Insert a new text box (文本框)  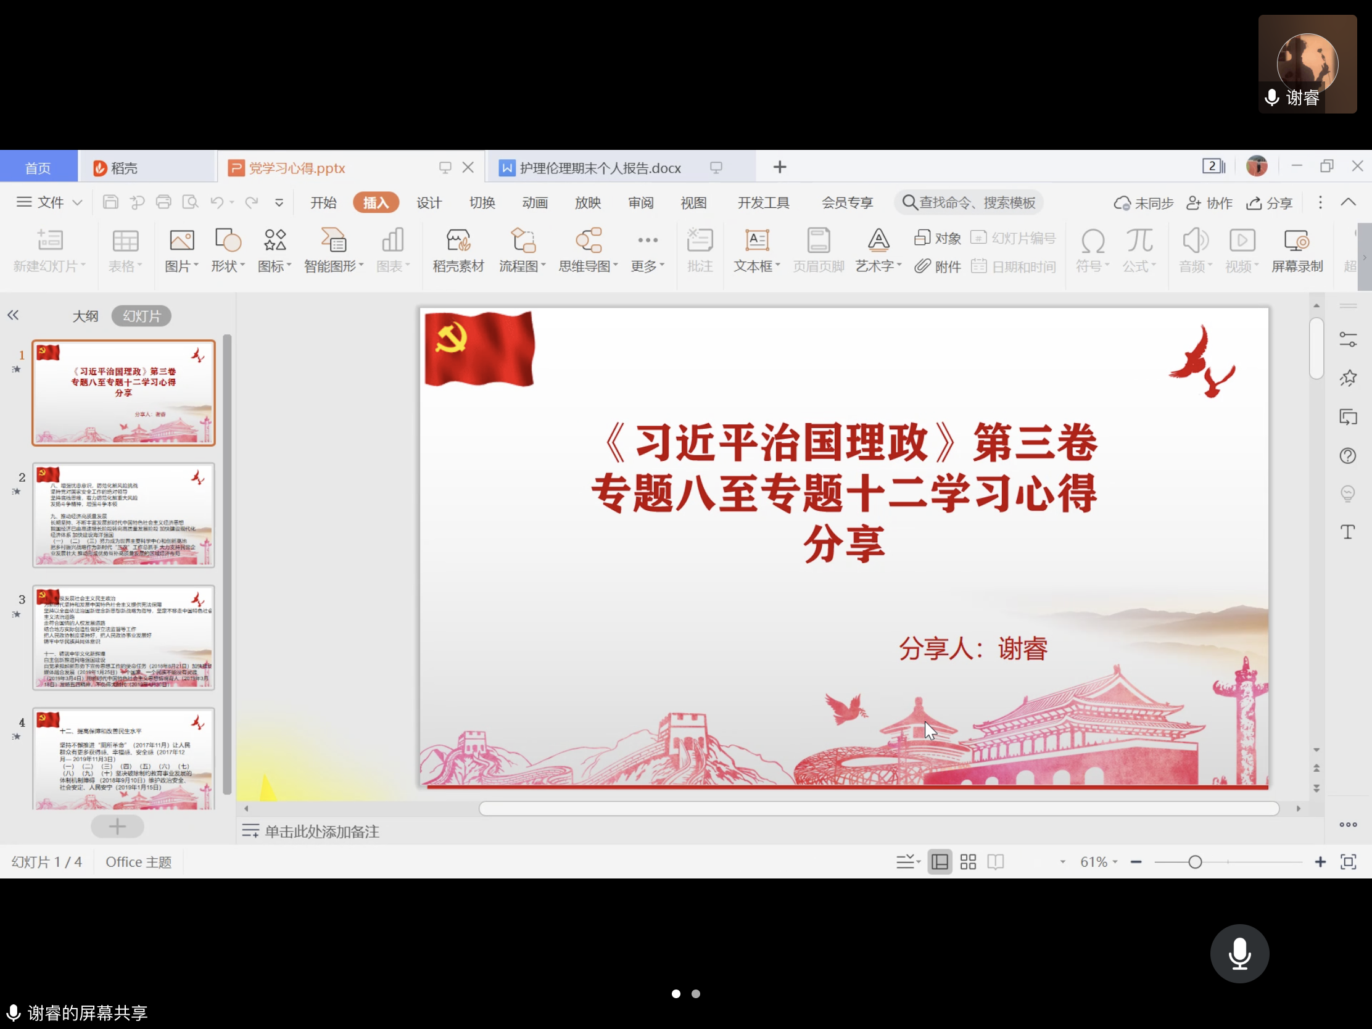756,250
